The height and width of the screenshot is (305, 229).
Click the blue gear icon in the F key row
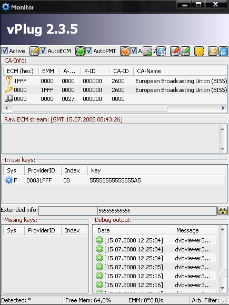coord(8,180)
